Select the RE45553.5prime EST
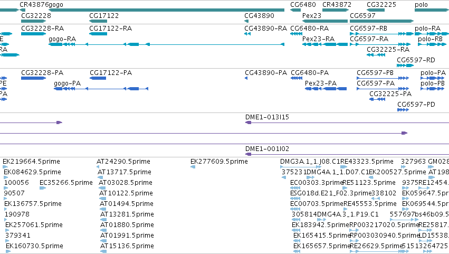 point(346,209)
